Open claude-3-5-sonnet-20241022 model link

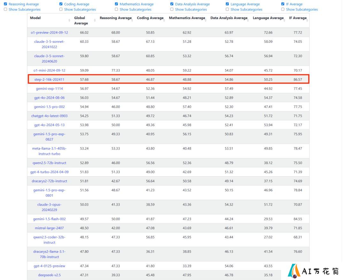(49, 44)
